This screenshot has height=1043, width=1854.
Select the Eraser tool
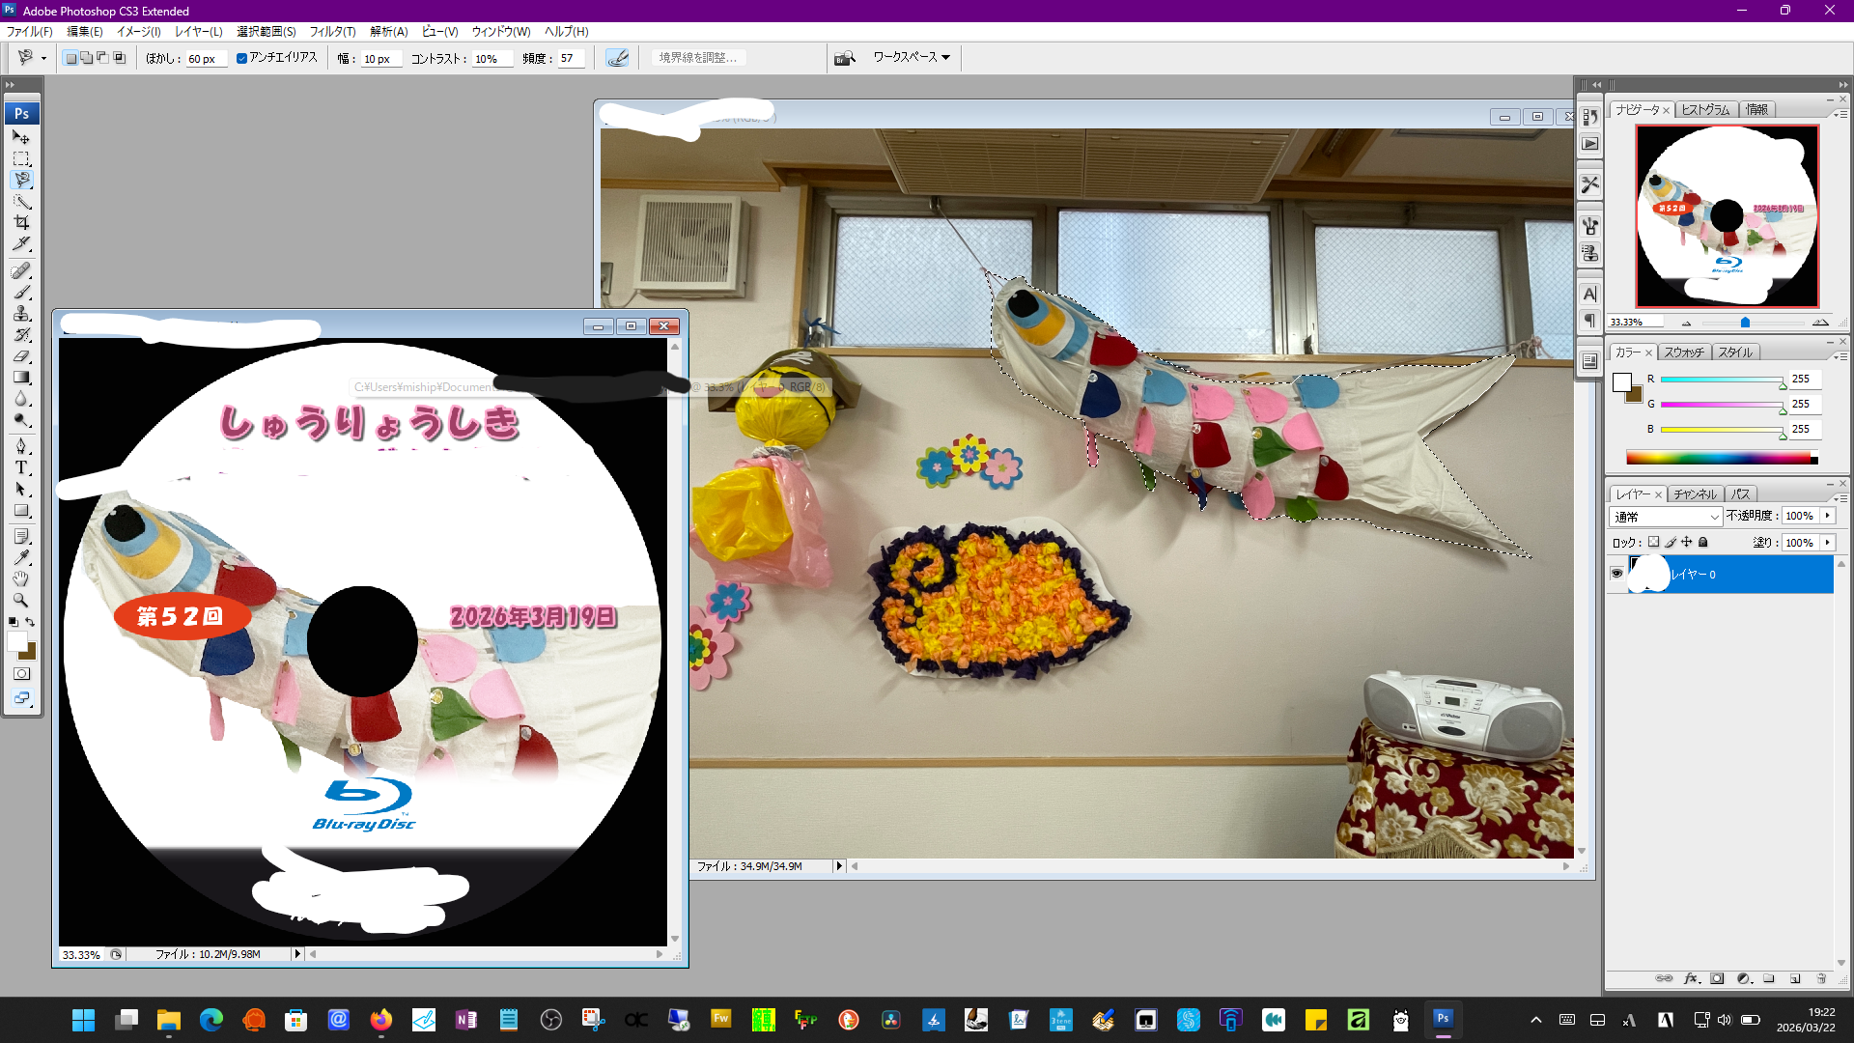21,356
